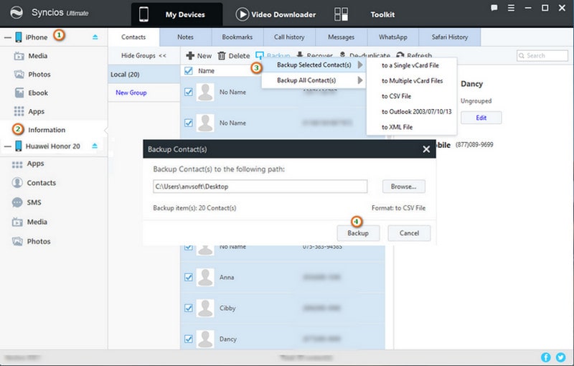Click the Video Downloader play icon
Image resolution: width=574 pixels, height=366 pixels.
[x=242, y=14]
